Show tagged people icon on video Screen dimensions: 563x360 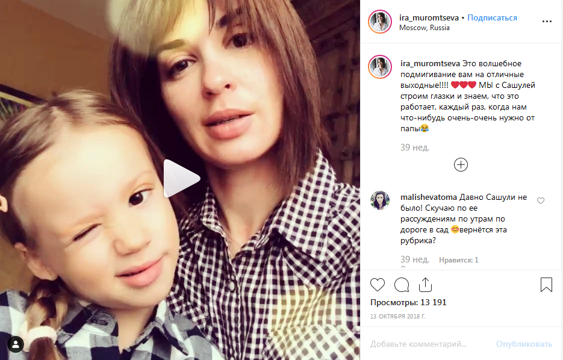(x=16, y=344)
